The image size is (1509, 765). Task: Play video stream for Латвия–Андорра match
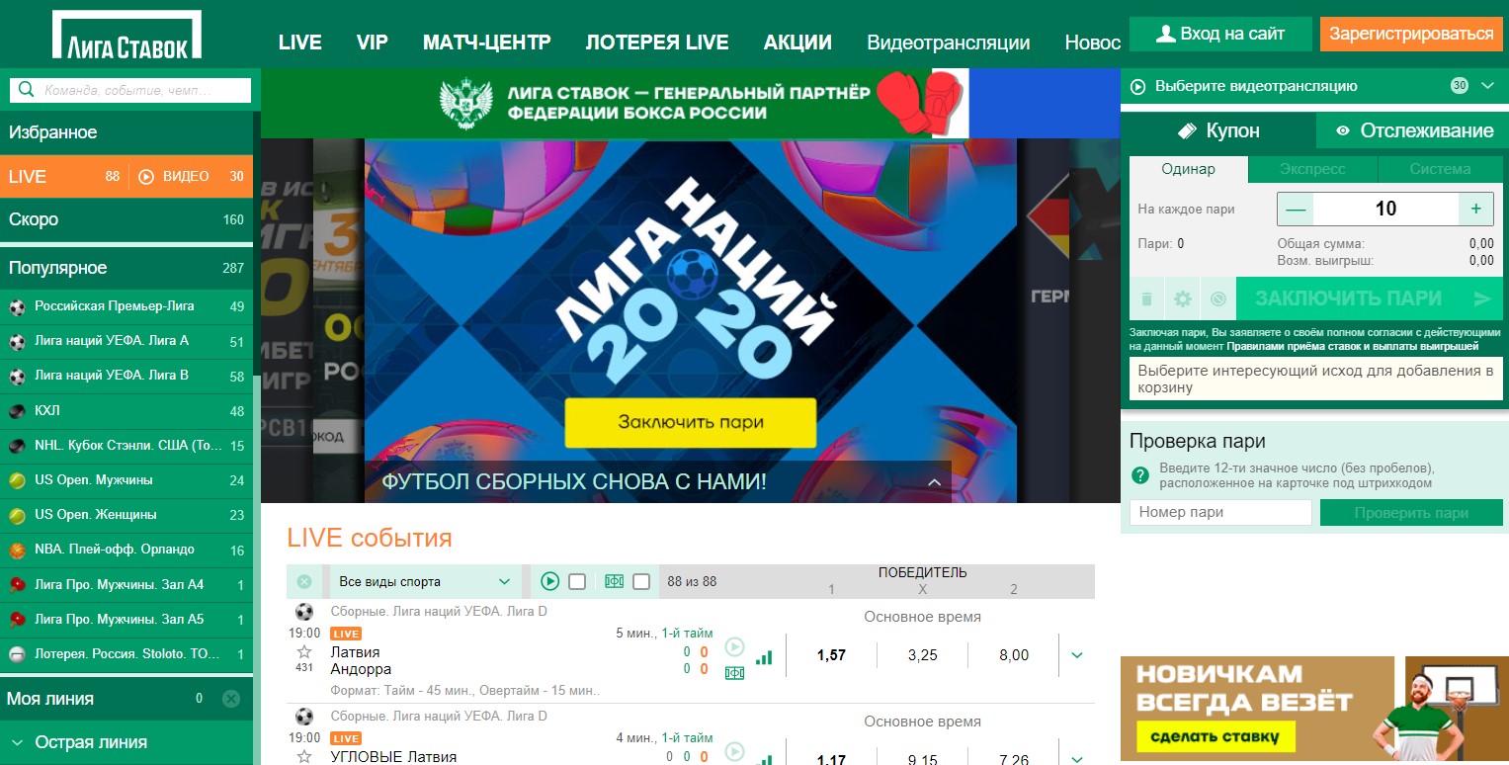tap(734, 647)
